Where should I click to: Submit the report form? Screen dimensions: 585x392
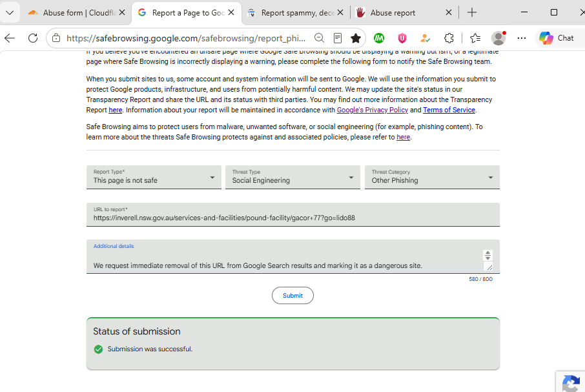point(292,295)
